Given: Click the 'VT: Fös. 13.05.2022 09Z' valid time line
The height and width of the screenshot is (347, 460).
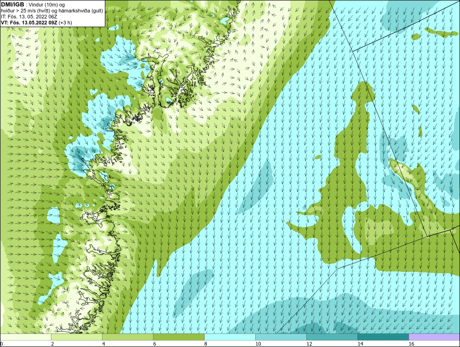Looking at the screenshot, I should pyautogui.click(x=29, y=23).
